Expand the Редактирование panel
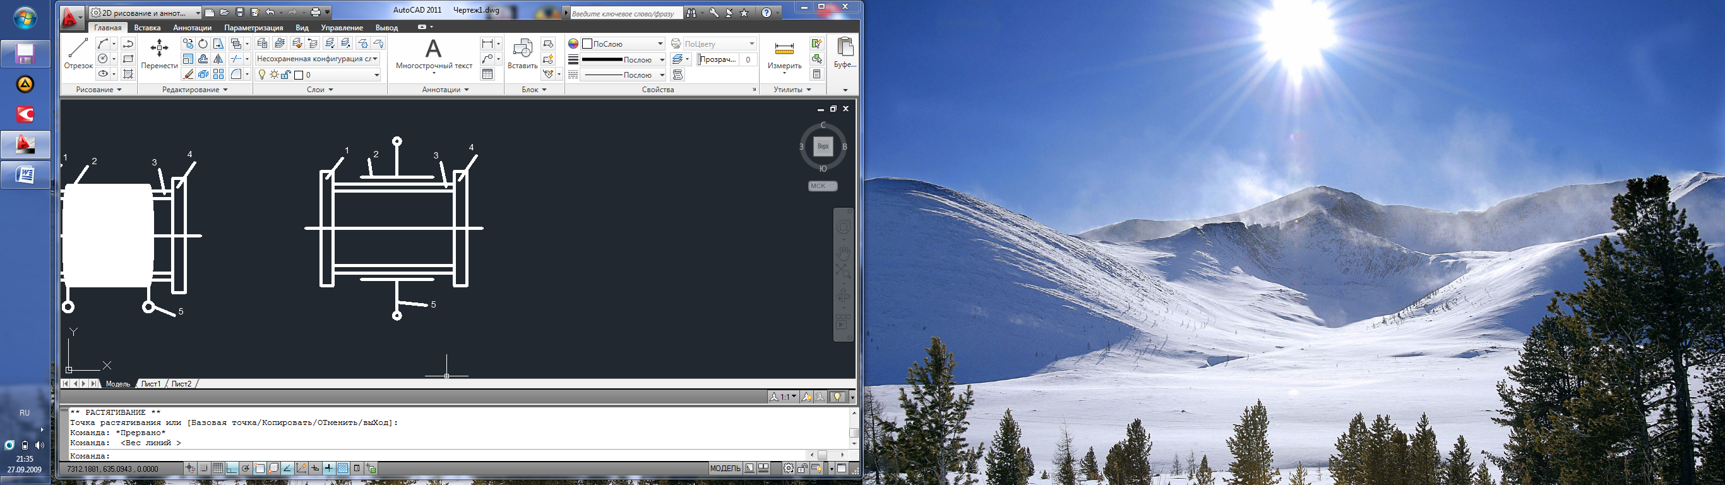Viewport: 1725px width, 485px height. click(x=195, y=90)
